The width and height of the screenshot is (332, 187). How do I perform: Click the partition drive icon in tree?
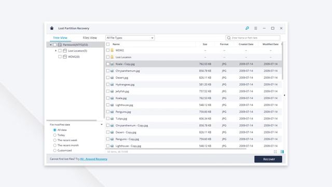[60, 45]
